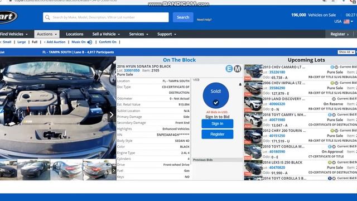
Task: Click 2013 CHEV CAMARO LT title
Action: pos(284,67)
